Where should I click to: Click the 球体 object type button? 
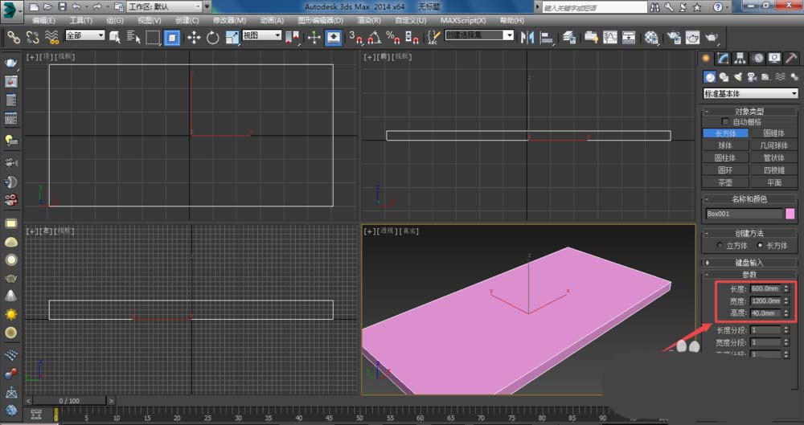[x=725, y=145]
